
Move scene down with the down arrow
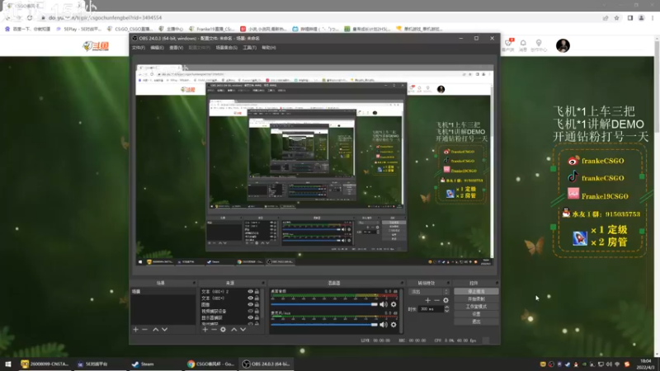[164, 329]
